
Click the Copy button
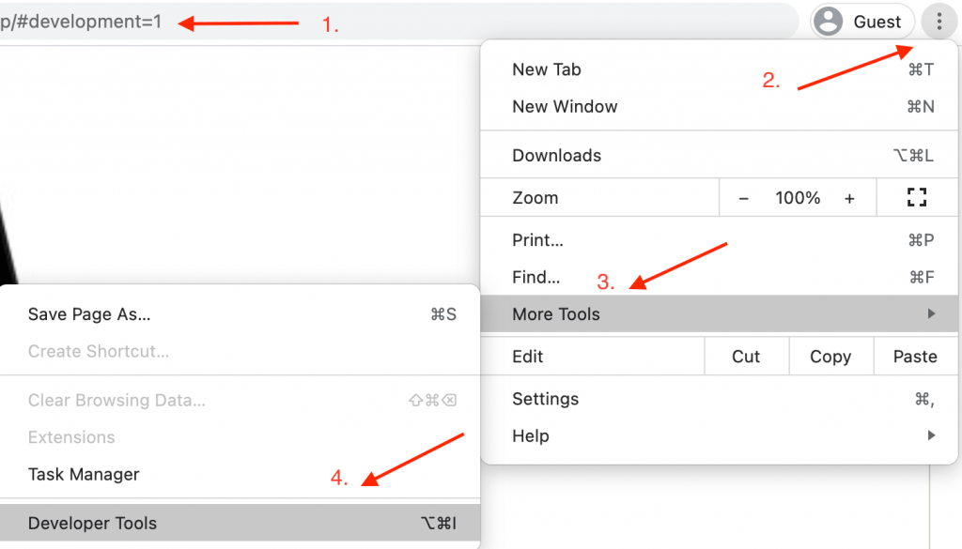[830, 356]
